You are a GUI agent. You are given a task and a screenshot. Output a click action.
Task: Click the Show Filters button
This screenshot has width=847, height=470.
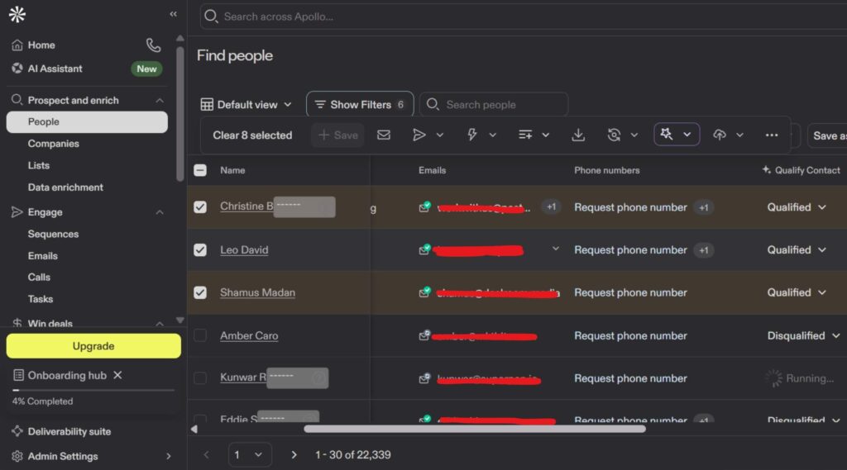[x=360, y=104]
